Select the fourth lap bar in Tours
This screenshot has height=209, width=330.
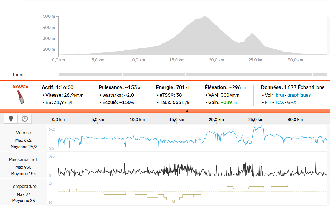(x=281, y=75)
